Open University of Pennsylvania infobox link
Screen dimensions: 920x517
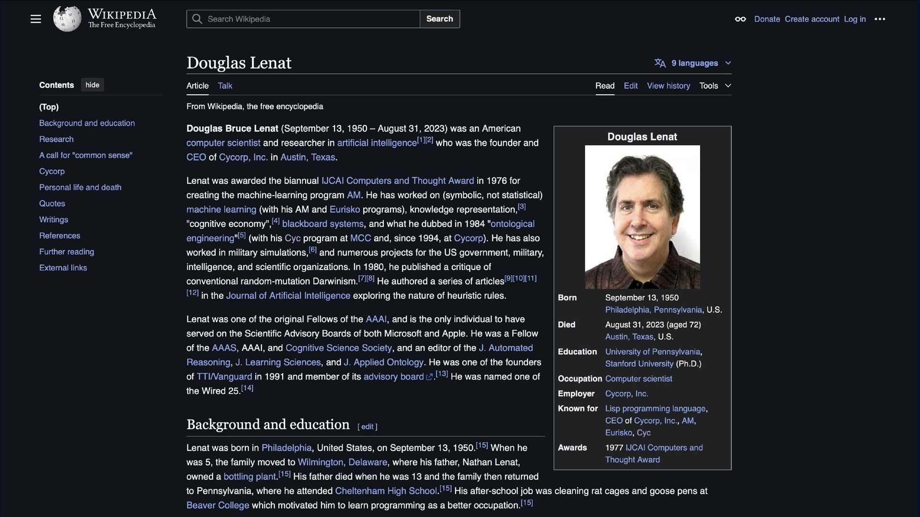(x=652, y=351)
